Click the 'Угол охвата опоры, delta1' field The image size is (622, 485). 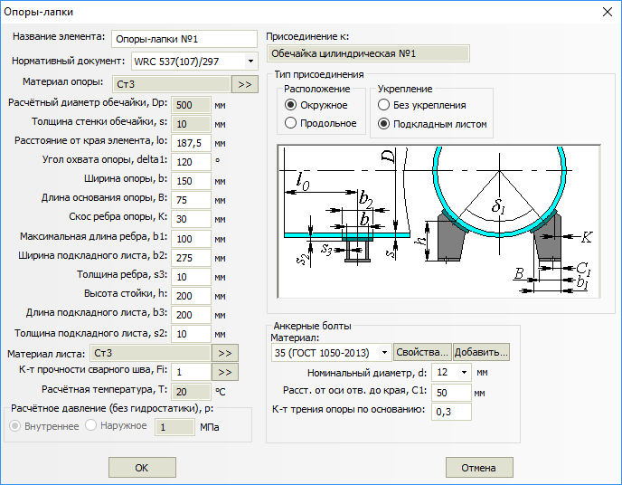pos(191,162)
